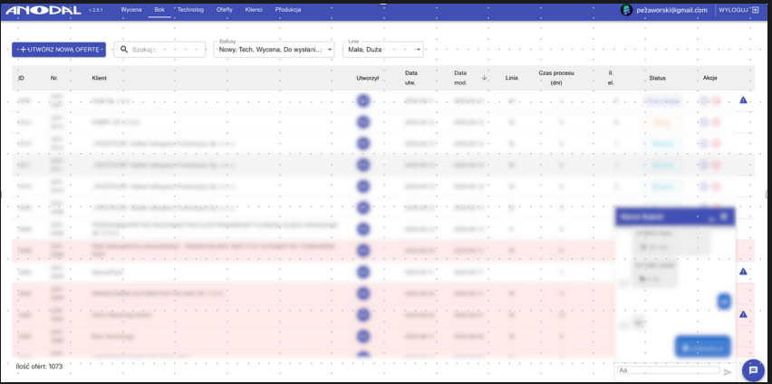
Task: Minimize the chat popup window
Action: tap(710, 217)
